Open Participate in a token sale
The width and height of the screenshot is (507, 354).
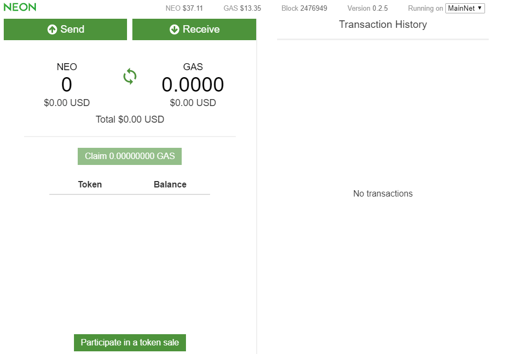(130, 343)
